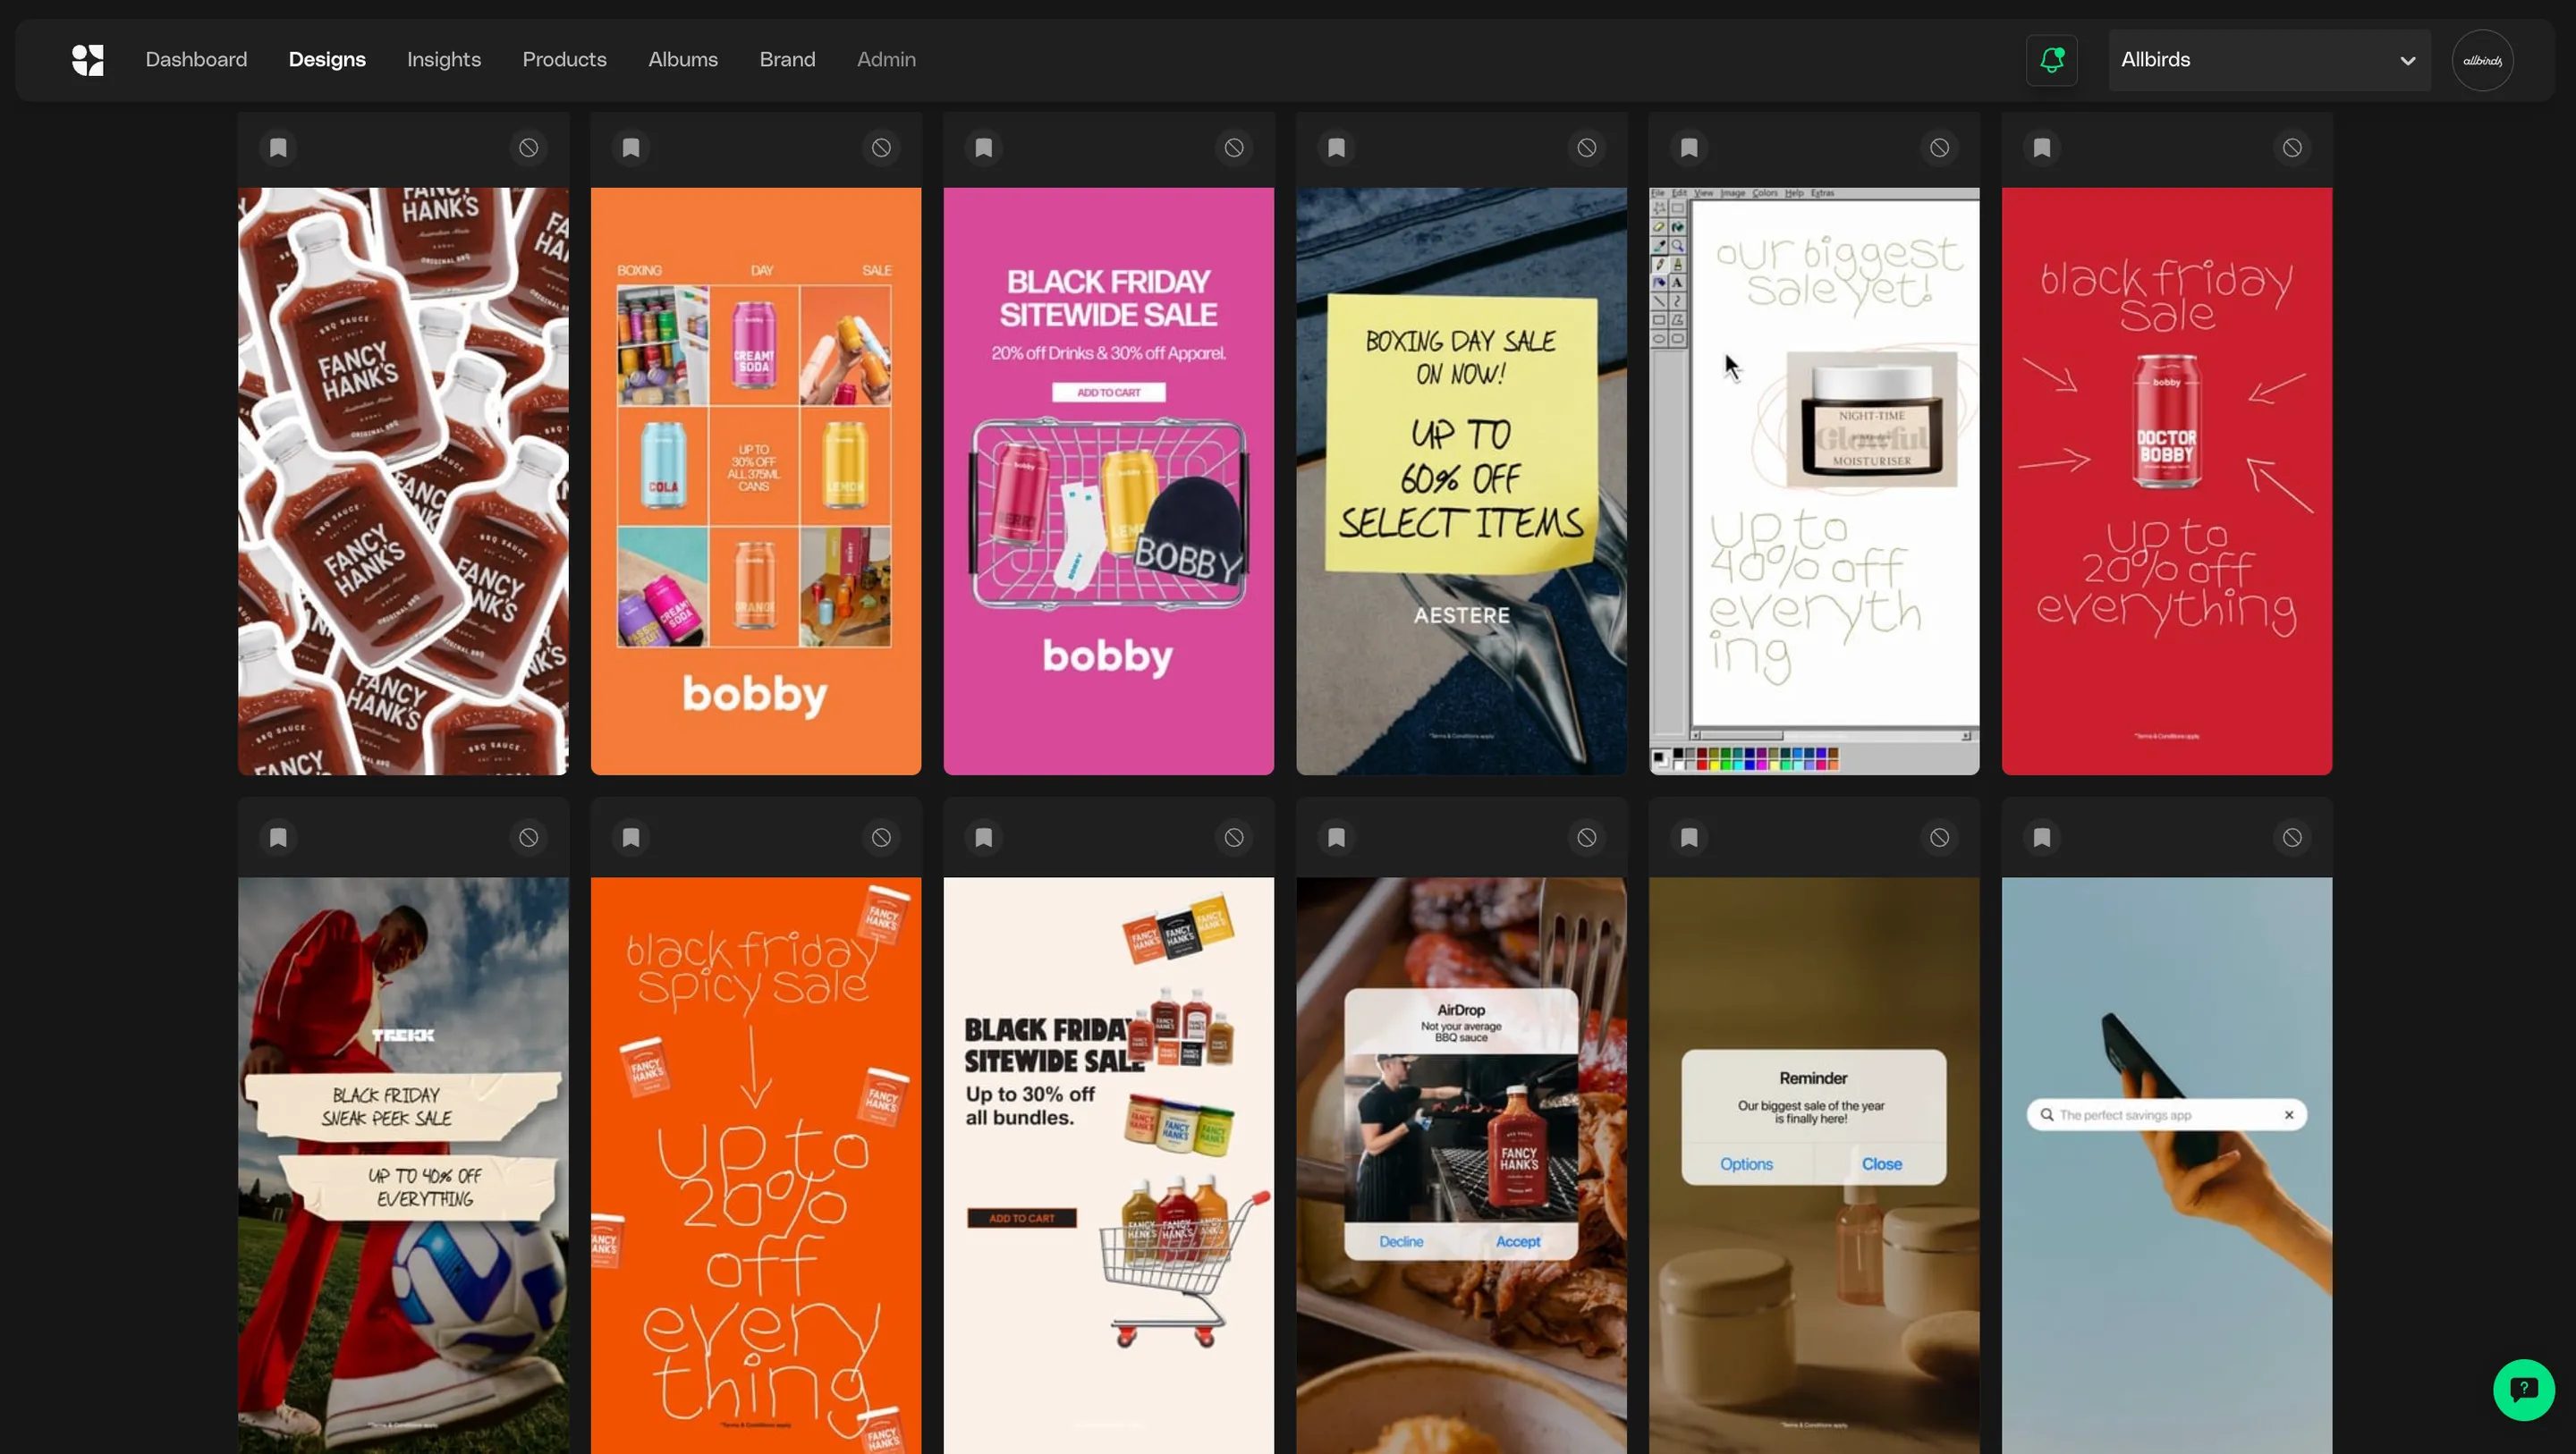Viewport: 2576px width, 1454px height.
Task: Reject the Fancy Hank's bottle pattern design
Action: point(529,148)
